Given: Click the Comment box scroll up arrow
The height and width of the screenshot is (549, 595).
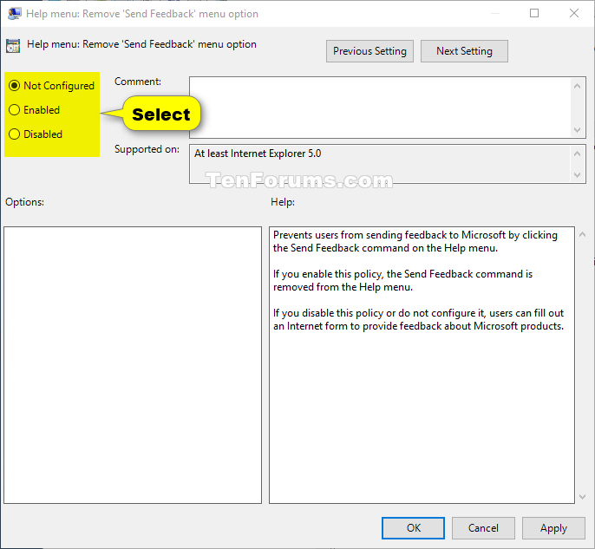Looking at the screenshot, I should pyautogui.click(x=577, y=86).
